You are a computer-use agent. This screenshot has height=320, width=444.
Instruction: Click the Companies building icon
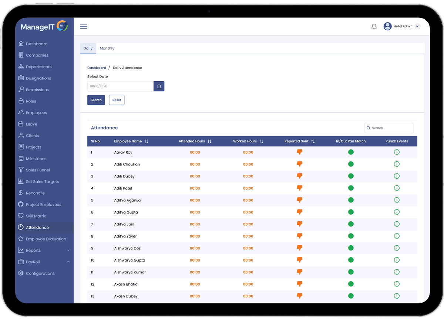coord(21,55)
